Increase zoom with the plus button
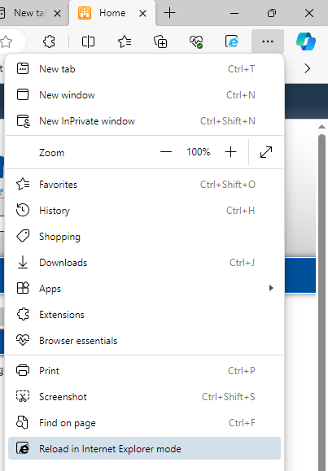Viewport: 328px width, 471px height. [x=230, y=152]
